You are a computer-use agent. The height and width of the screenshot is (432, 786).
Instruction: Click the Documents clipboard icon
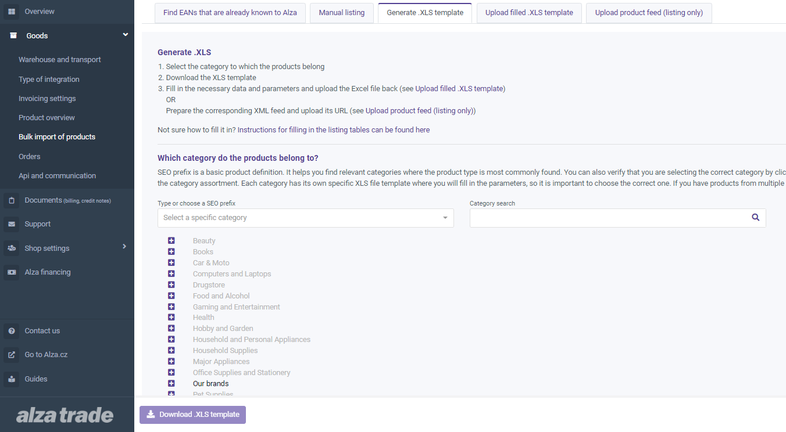12,200
